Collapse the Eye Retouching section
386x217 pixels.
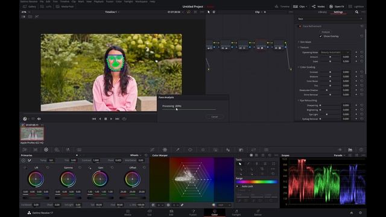click(x=308, y=101)
